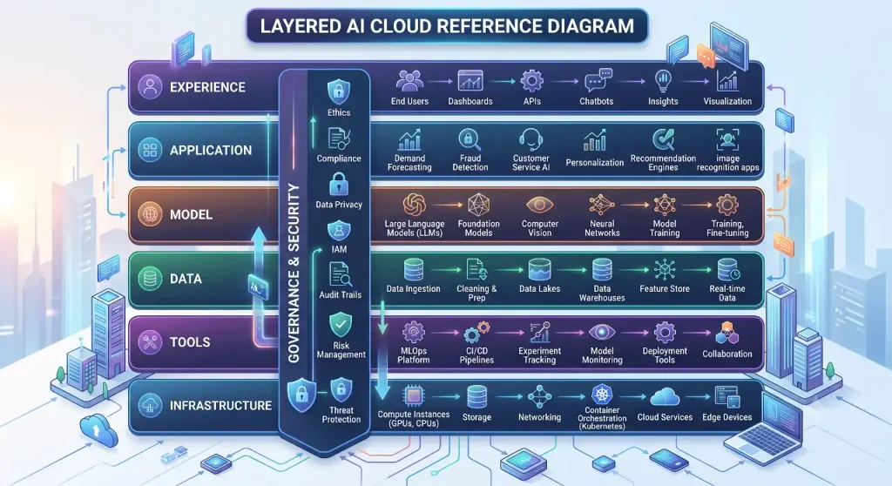Click the Tools layer wrench icon
This screenshot has width=892, height=486.
tap(150, 342)
